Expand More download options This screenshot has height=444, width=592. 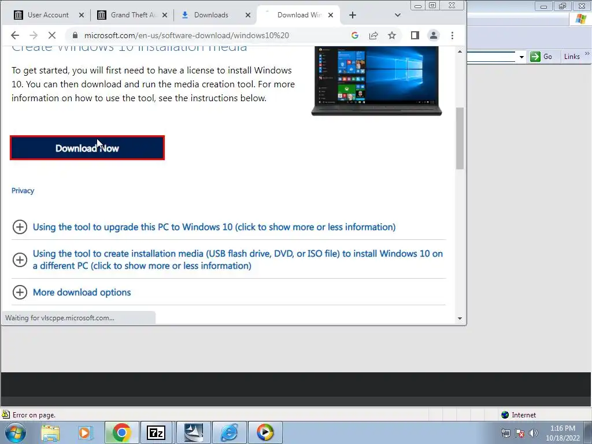click(x=82, y=292)
